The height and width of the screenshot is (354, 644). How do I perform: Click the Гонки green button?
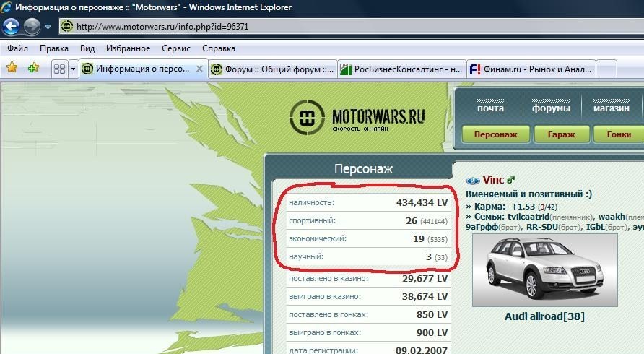tap(619, 134)
